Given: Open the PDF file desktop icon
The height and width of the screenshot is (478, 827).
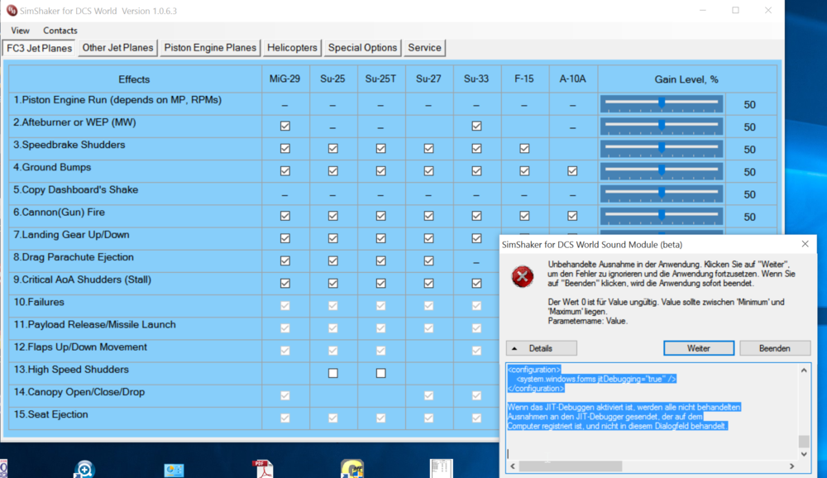Looking at the screenshot, I should [263, 469].
